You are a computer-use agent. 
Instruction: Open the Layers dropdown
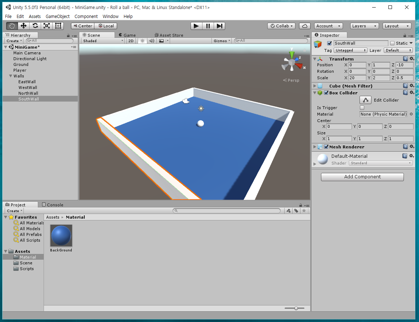[364, 26]
